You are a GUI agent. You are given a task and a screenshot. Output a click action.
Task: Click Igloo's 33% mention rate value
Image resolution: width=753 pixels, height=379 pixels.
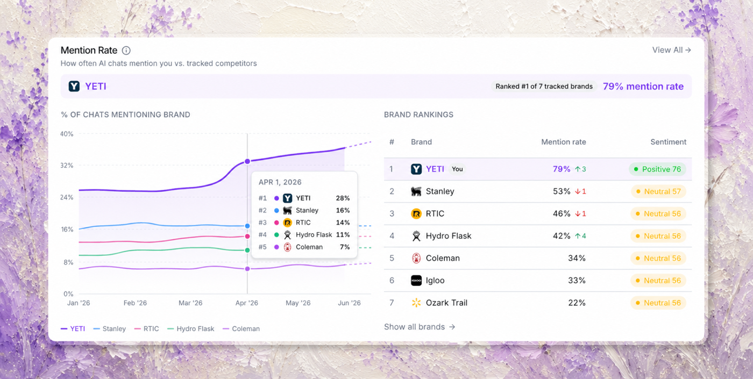tap(577, 281)
